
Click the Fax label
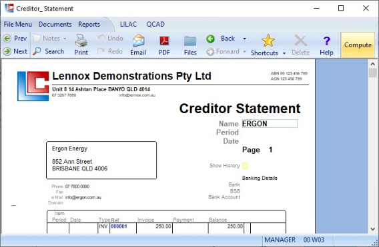pos(59,192)
